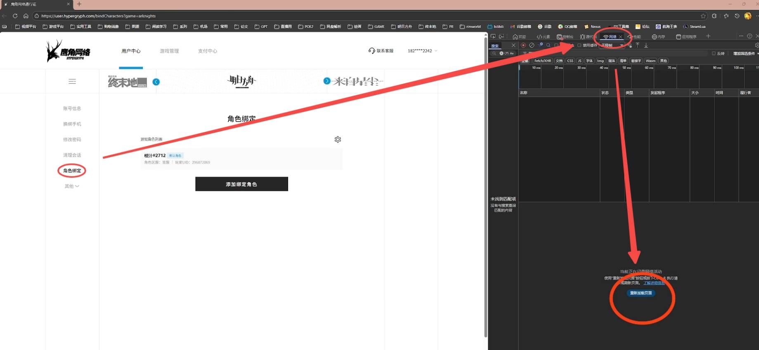The image size is (759, 350).
Task: Click the left blue carousel arrow
Action: [156, 82]
